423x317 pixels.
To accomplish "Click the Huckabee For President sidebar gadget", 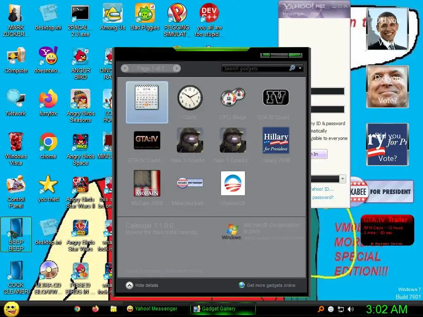I will click(x=382, y=192).
